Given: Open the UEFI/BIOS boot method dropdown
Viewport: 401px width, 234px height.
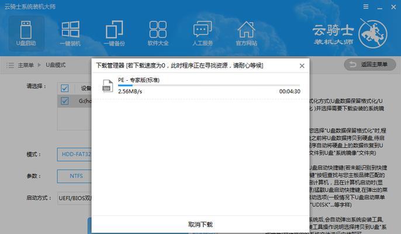Looking at the screenshot, I should point(74,198).
